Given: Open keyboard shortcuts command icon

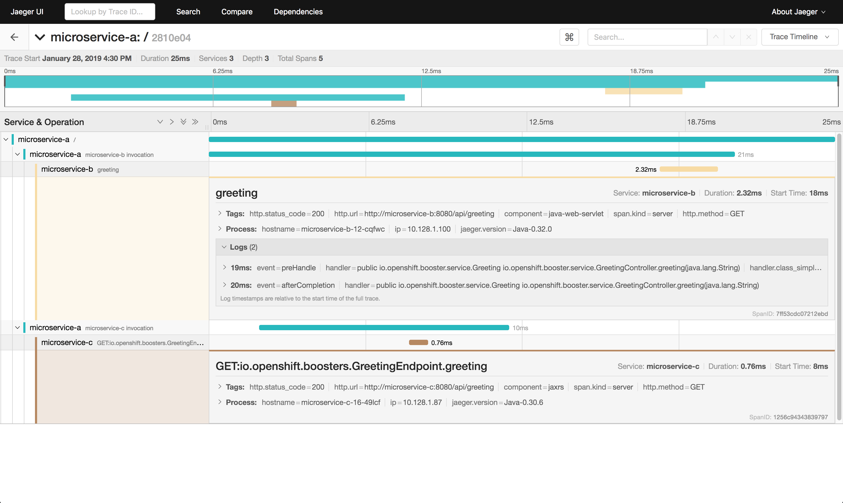Looking at the screenshot, I should coord(569,37).
